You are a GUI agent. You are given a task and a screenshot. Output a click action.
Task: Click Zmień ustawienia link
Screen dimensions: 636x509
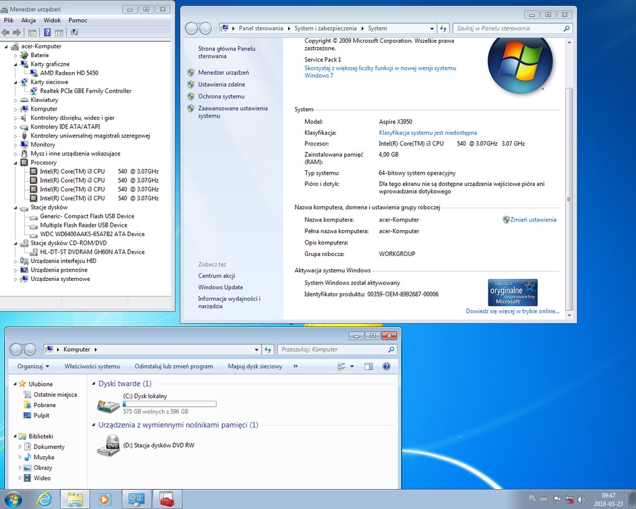533,219
